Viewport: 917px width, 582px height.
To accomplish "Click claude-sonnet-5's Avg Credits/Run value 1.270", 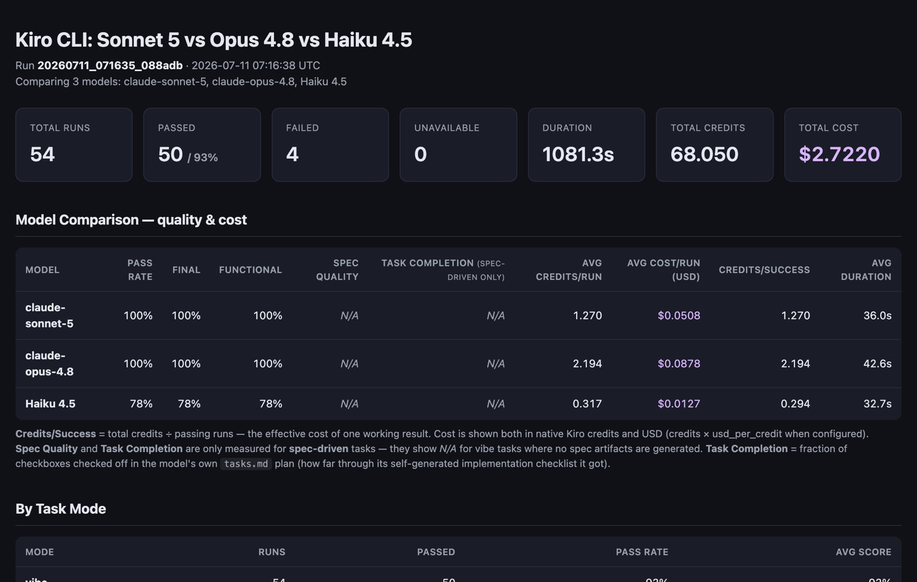I will [x=587, y=316].
